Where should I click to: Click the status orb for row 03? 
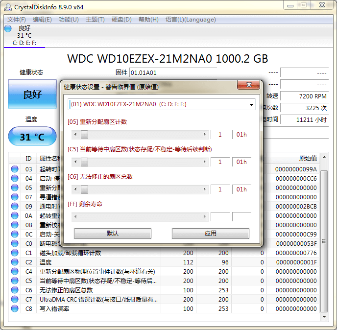pos(15,169)
